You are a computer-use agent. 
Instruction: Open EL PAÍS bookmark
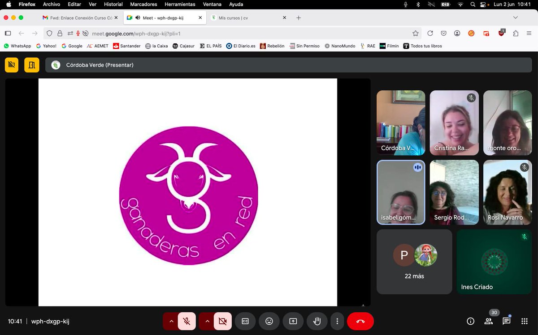[x=211, y=46]
